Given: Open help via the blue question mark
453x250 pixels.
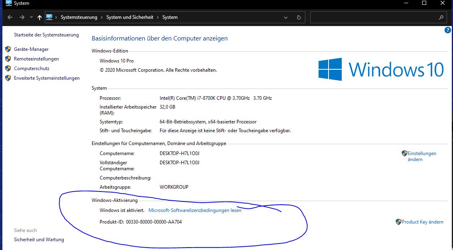Looking at the screenshot, I should click(447, 30).
